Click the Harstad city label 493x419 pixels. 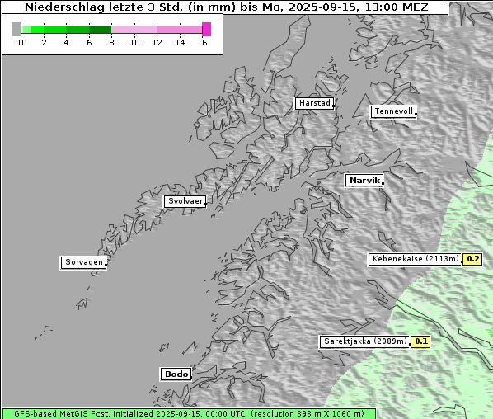coord(314,103)
